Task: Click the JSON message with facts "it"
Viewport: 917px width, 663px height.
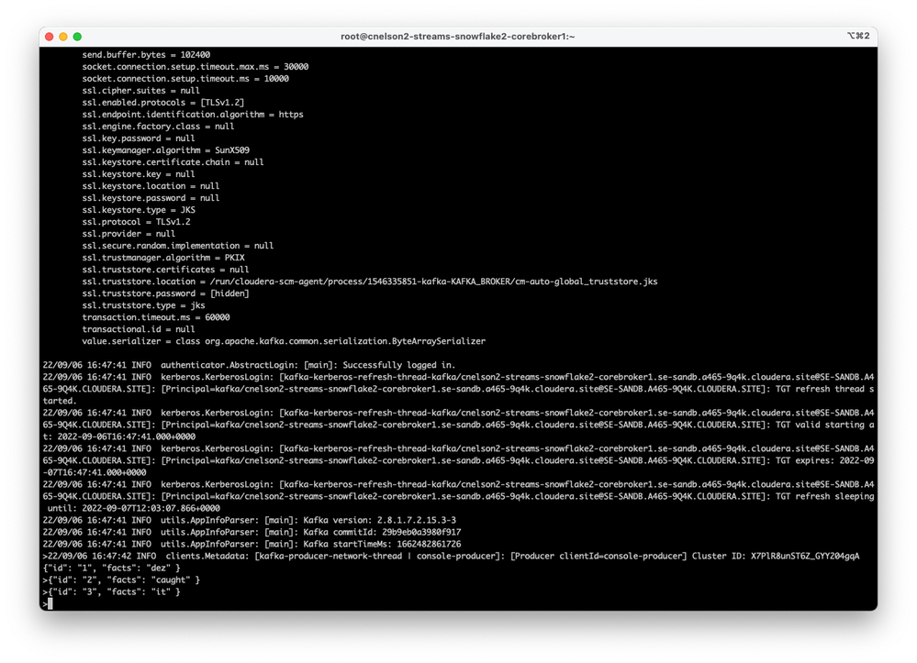Action: (x=114, y=591)
